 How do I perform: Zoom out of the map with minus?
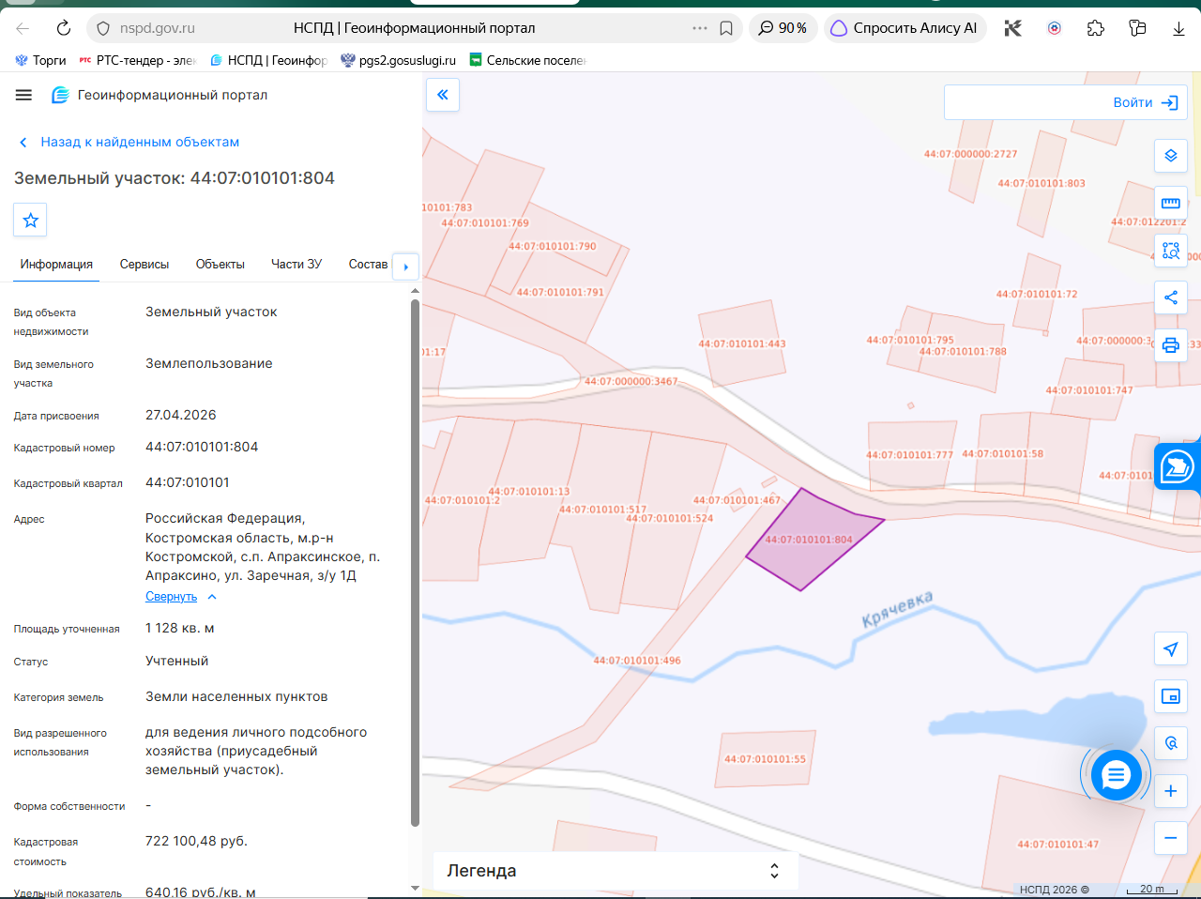click(x=1171, y=838)
